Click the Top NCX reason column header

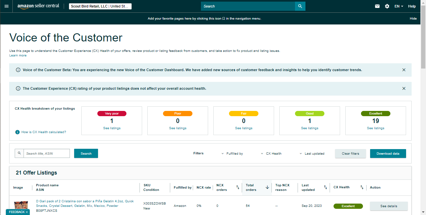(282, 188)
